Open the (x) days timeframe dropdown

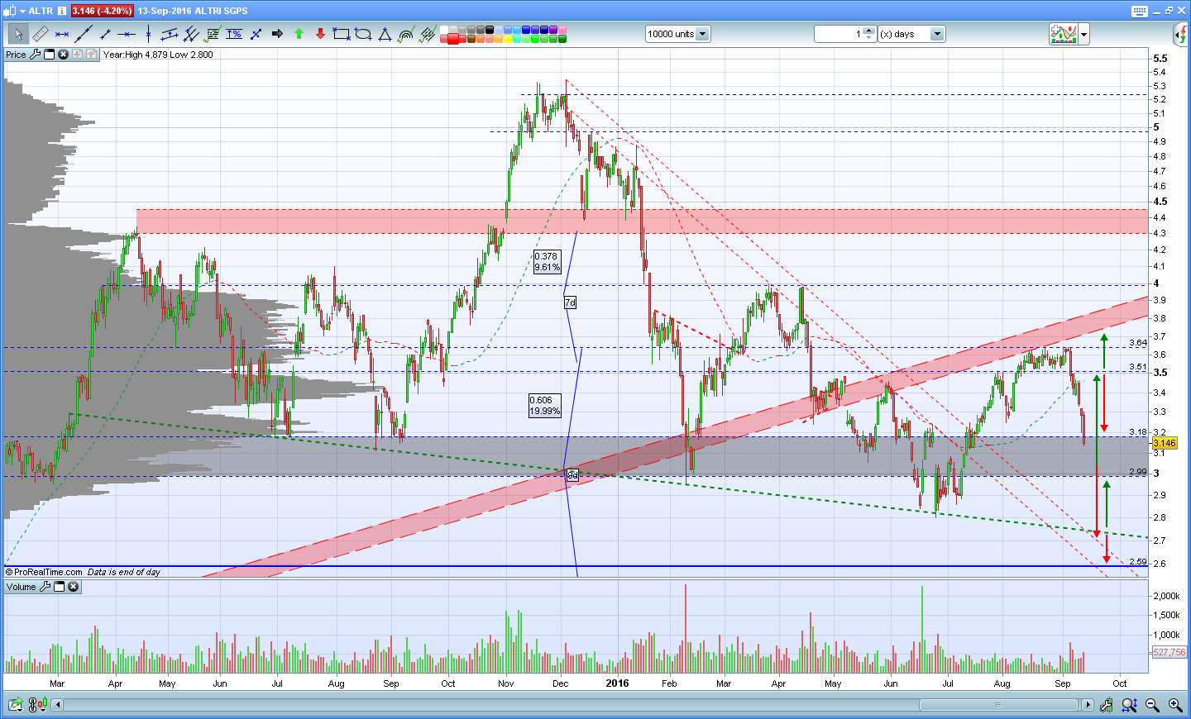tap(937, 34)
